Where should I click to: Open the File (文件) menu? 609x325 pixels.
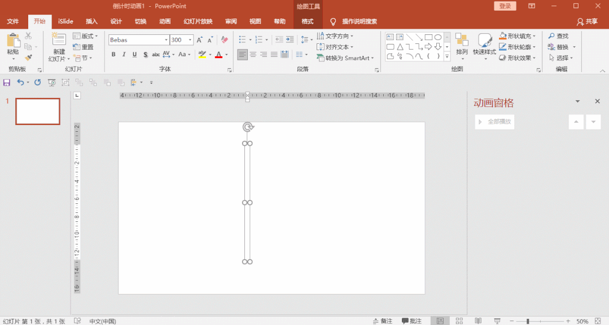[x=13, y=21]
